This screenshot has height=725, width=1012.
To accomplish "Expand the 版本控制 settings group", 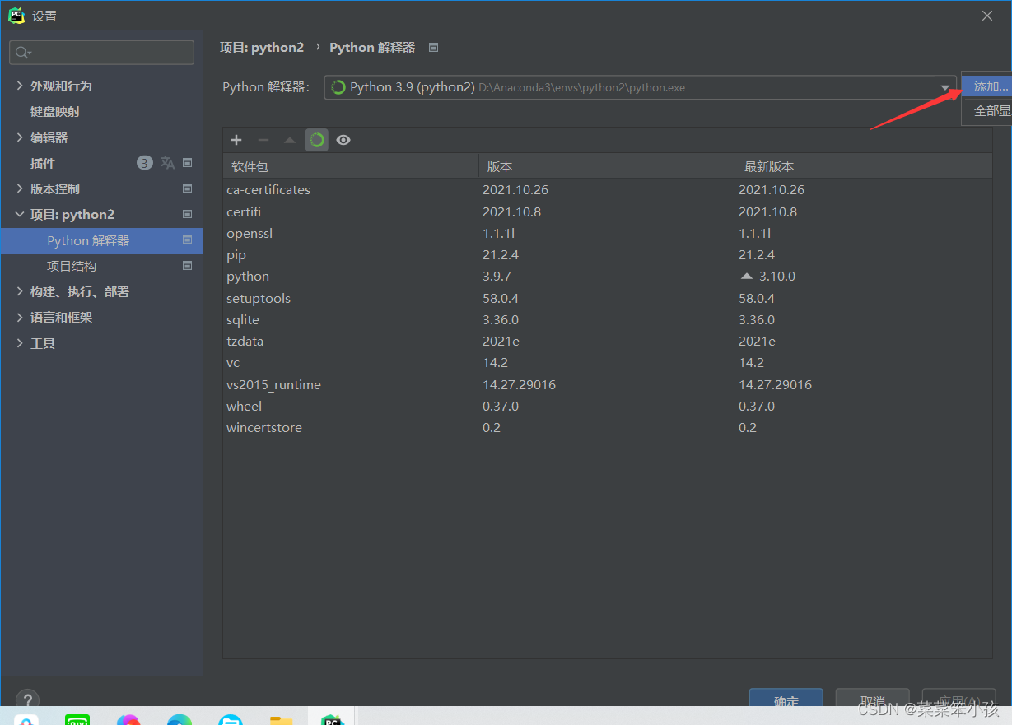I will pos(20,188).
